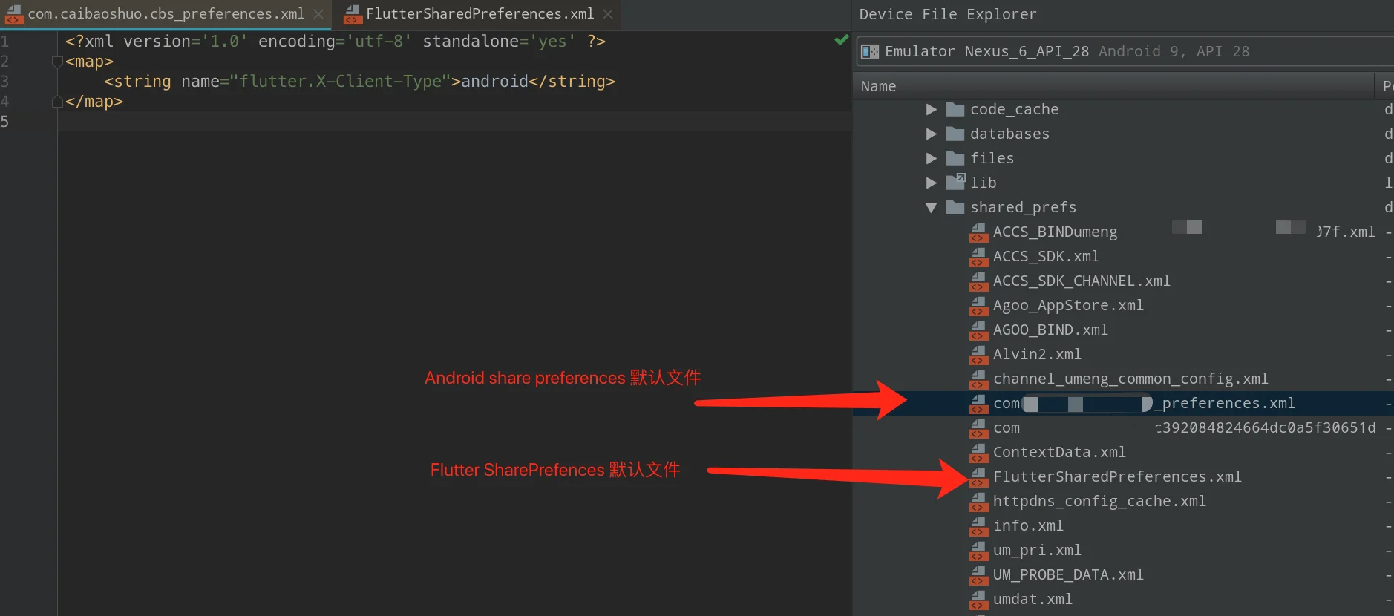Image resolution: width=1394 pixels, height=616 pixels.
Task: Select Agoo_AppStore.xml in file tree
Action: click(x=1068, y=306)
